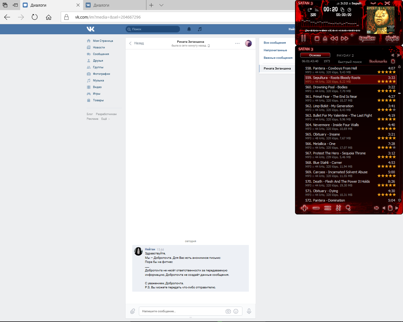Click the playlist search magnifier icon

point(348,208)
